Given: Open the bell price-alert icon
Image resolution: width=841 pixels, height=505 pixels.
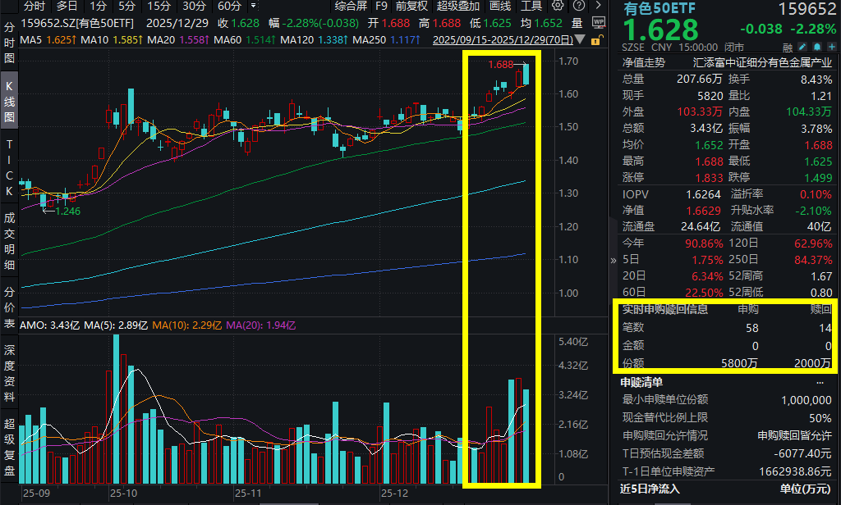Looking at the screenshot, I should point(816,48).
